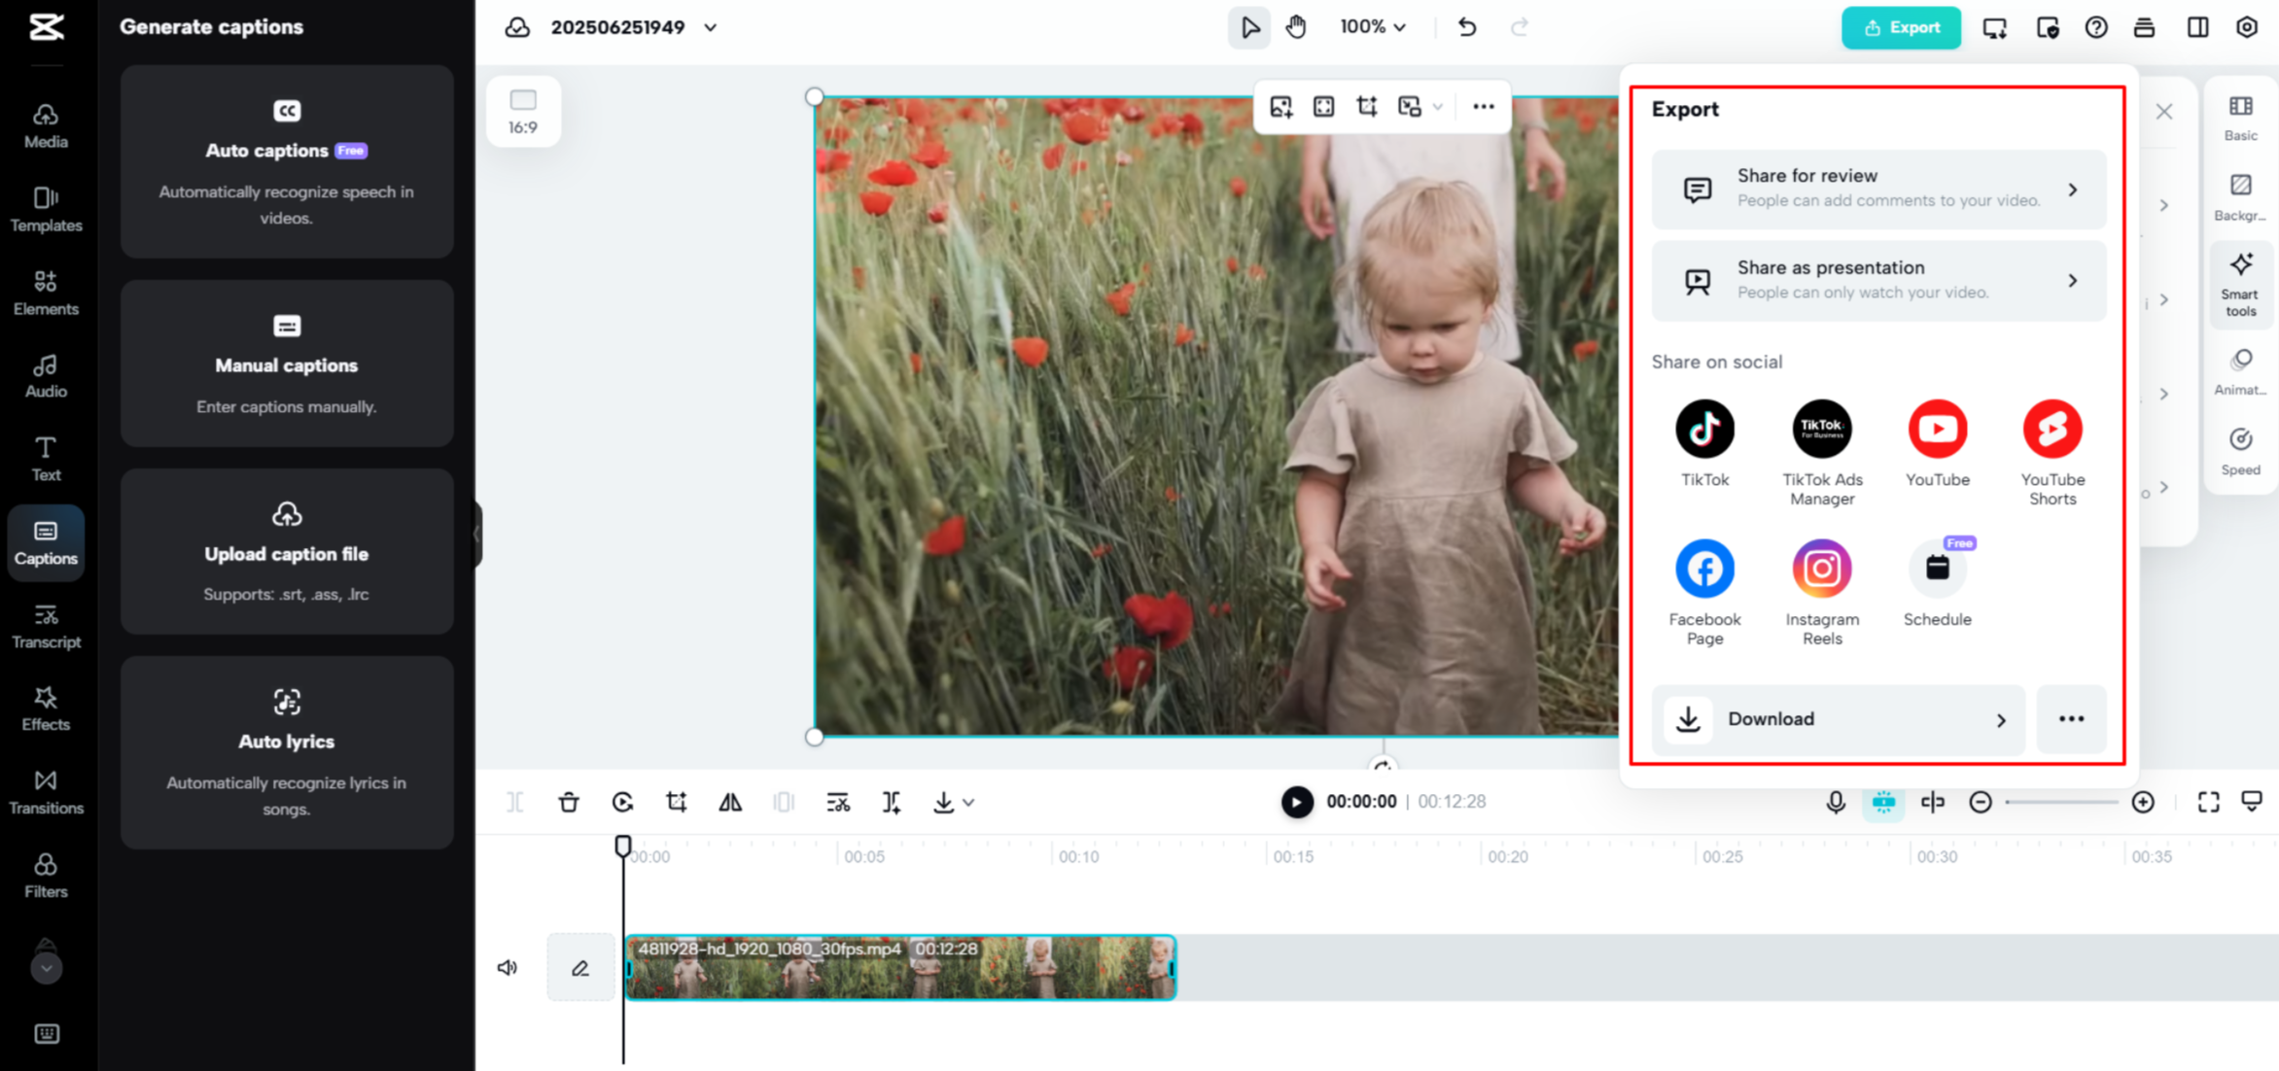Choose Instagram Reels sharing option

point(1821,570)
